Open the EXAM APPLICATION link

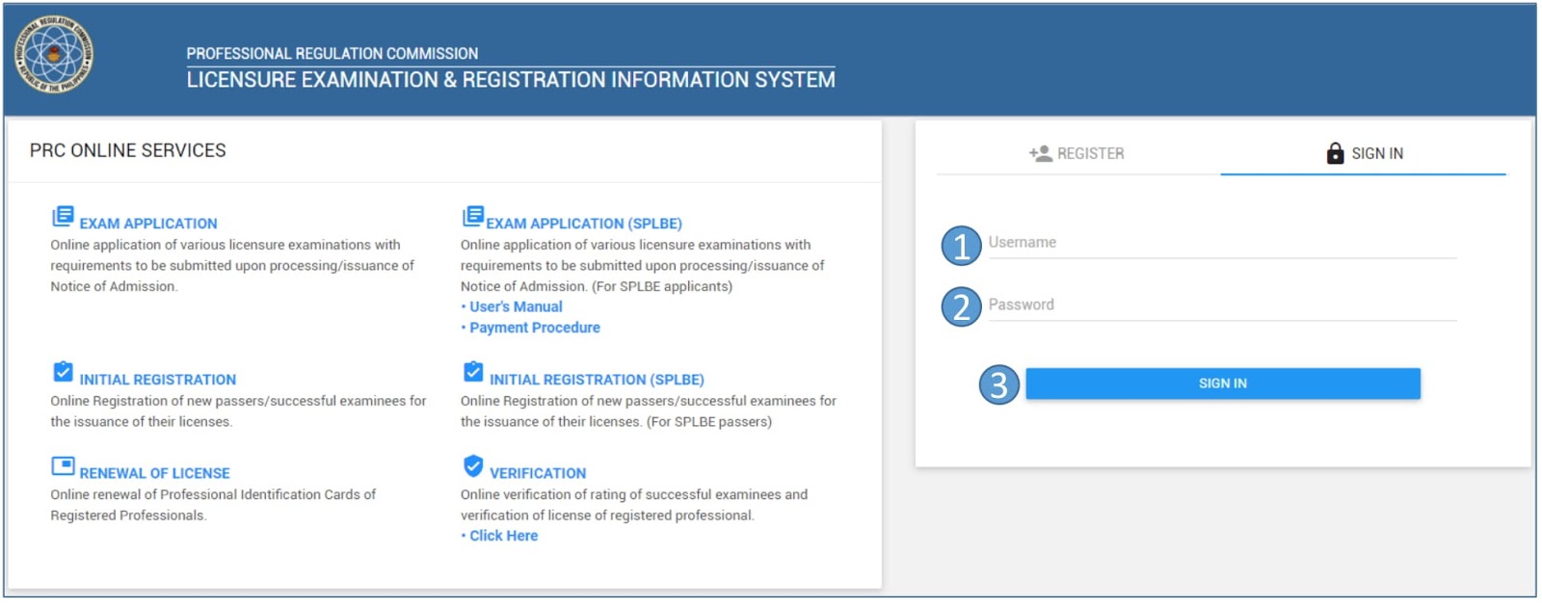(148, 224)
